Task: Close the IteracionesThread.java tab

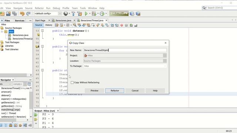Action: 106,20
